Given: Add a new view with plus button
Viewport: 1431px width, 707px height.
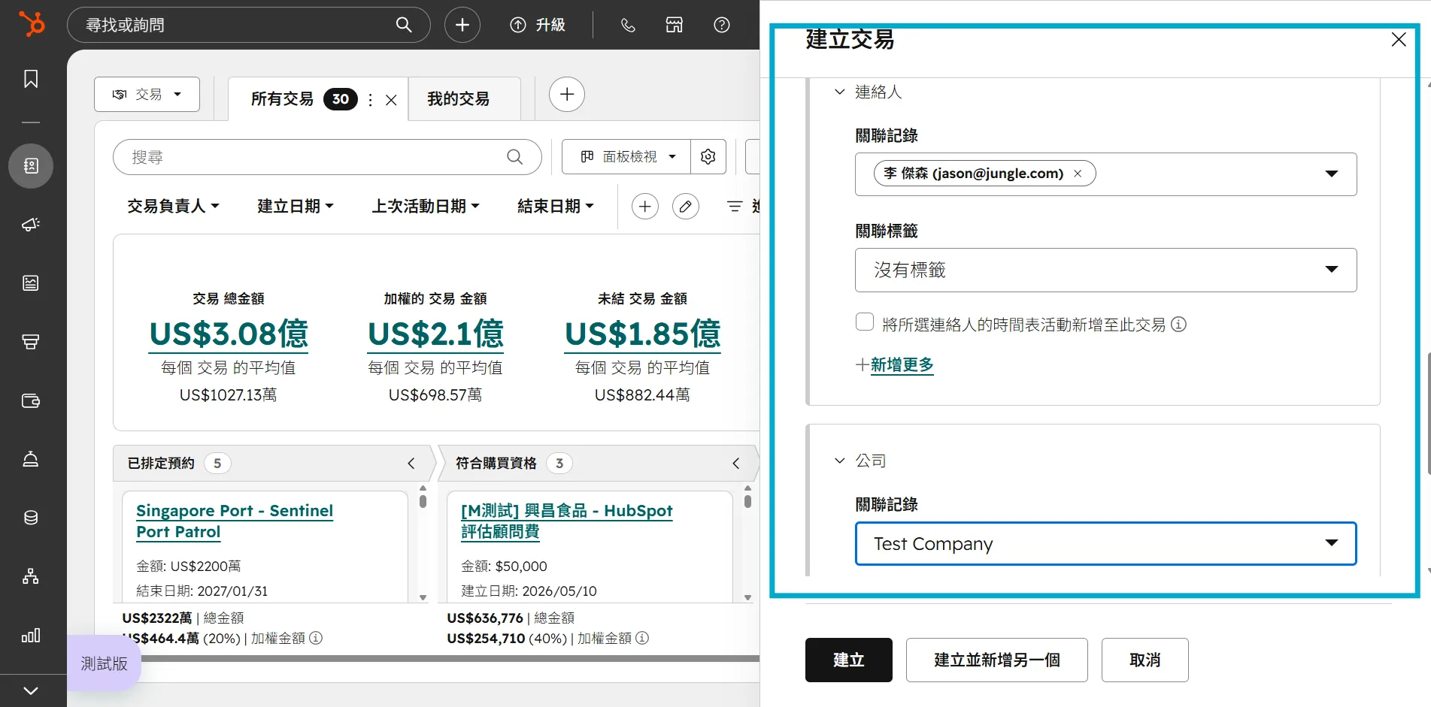Looking at the screenshot, I should click(x=567, y=95).
